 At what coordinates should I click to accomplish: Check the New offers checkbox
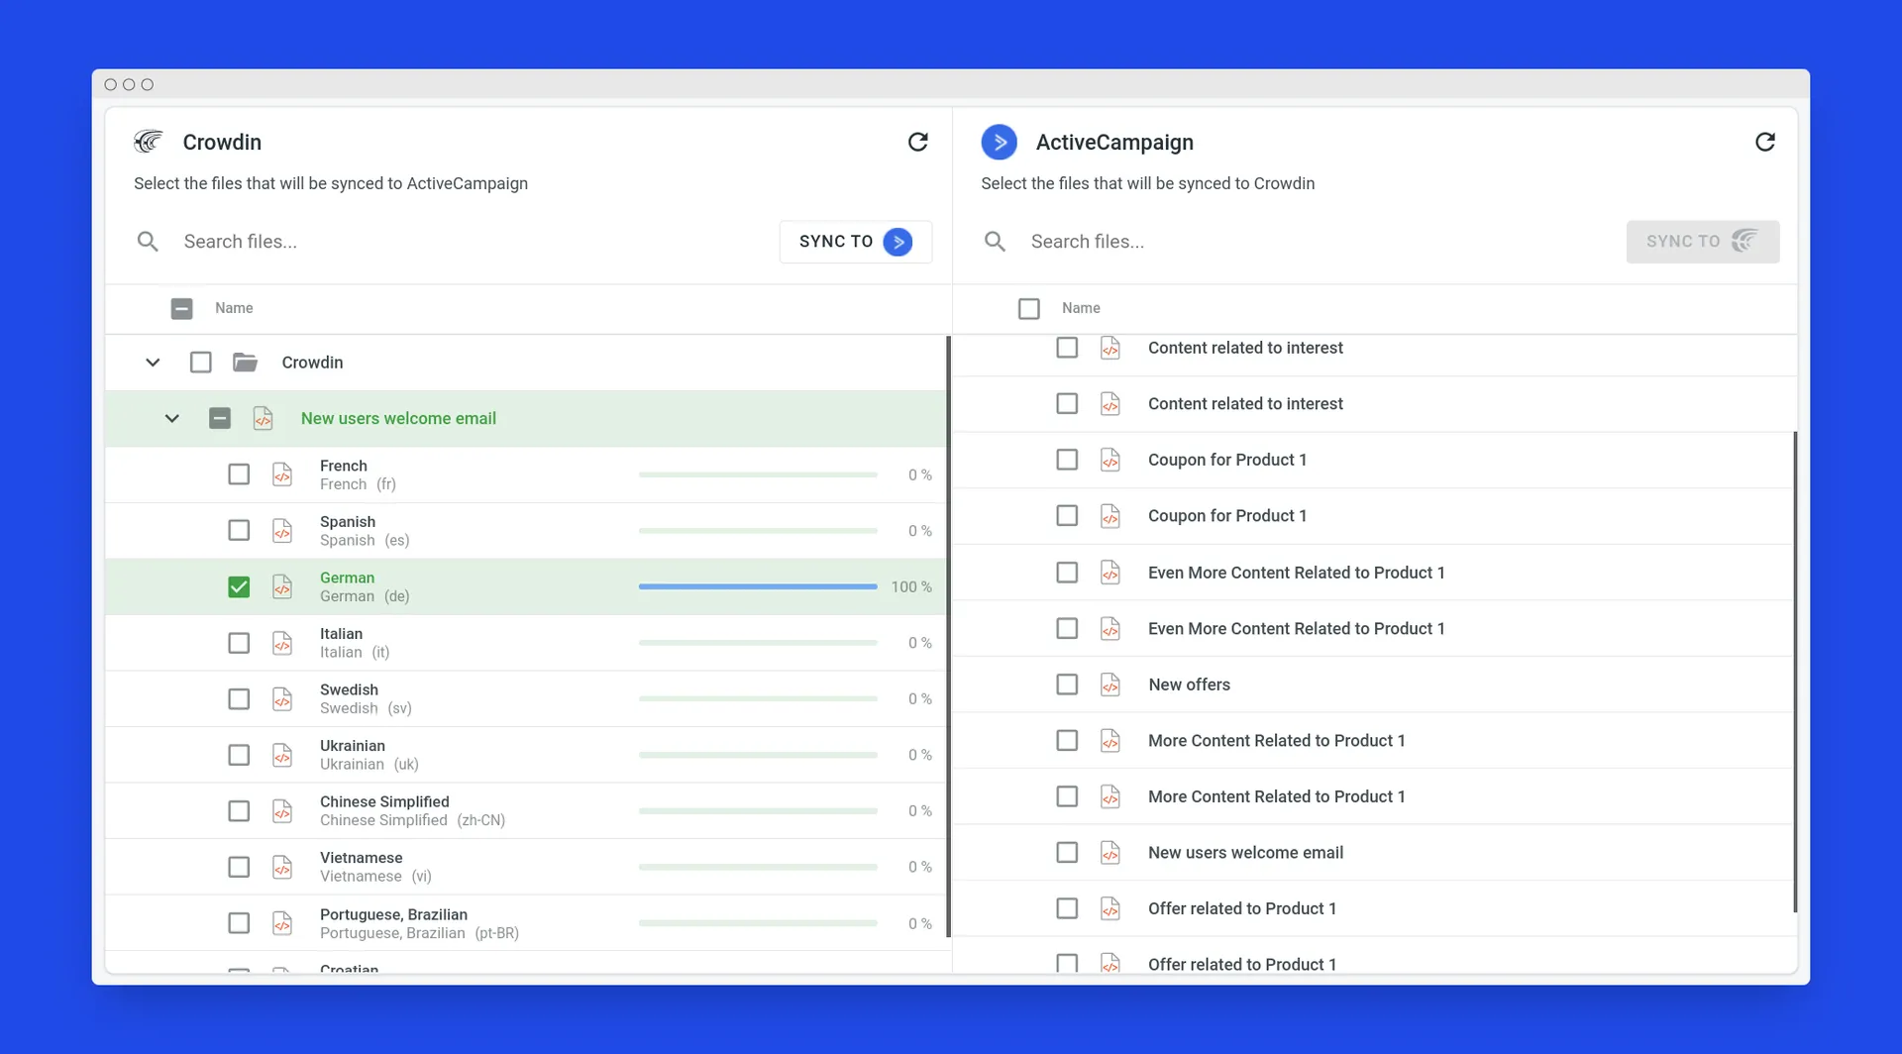(1067, 685)
